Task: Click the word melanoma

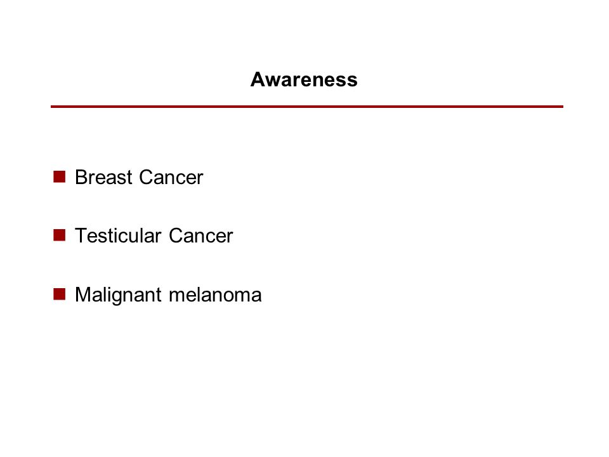Action: point(215,295)
